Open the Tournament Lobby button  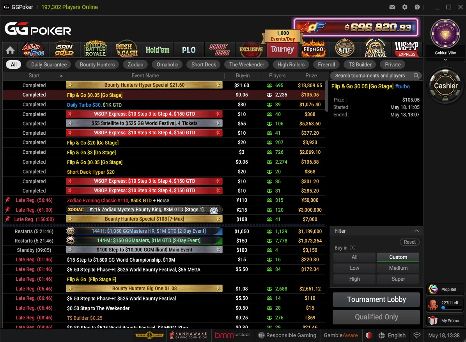376,299
